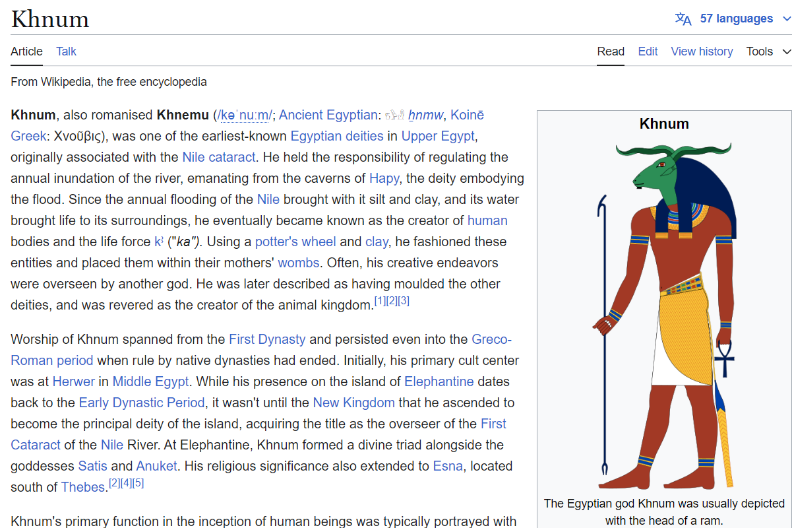Open the View history tab
This screenshot has width=792, height=528.
[x=702, y=51]
